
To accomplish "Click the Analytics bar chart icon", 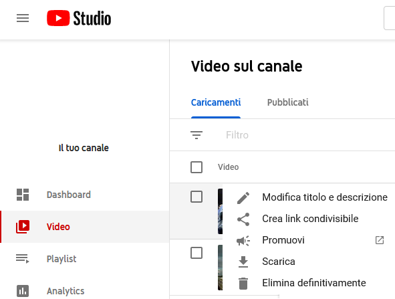I will coord(23,291).
